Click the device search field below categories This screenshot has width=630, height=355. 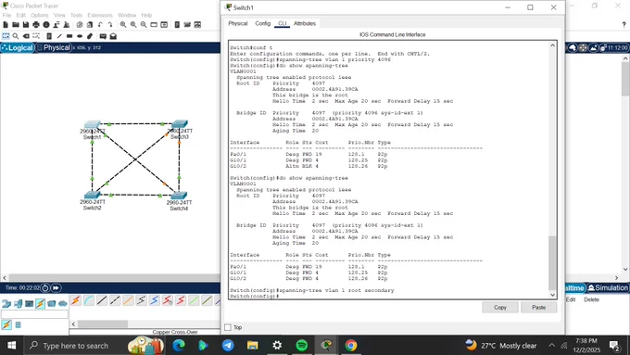34,314
